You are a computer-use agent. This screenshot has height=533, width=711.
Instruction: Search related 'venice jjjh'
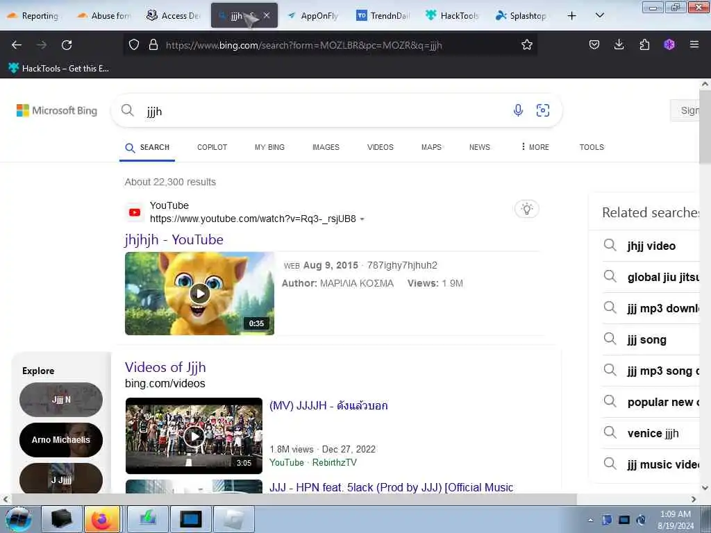click(651, 434)
